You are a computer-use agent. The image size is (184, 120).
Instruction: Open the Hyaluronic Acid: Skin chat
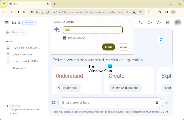click(23, 48)
